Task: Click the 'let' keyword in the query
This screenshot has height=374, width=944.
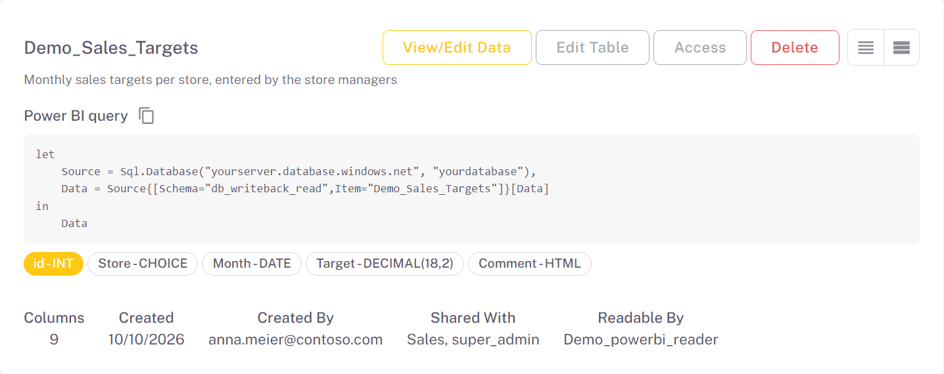Action: point(45,155)
